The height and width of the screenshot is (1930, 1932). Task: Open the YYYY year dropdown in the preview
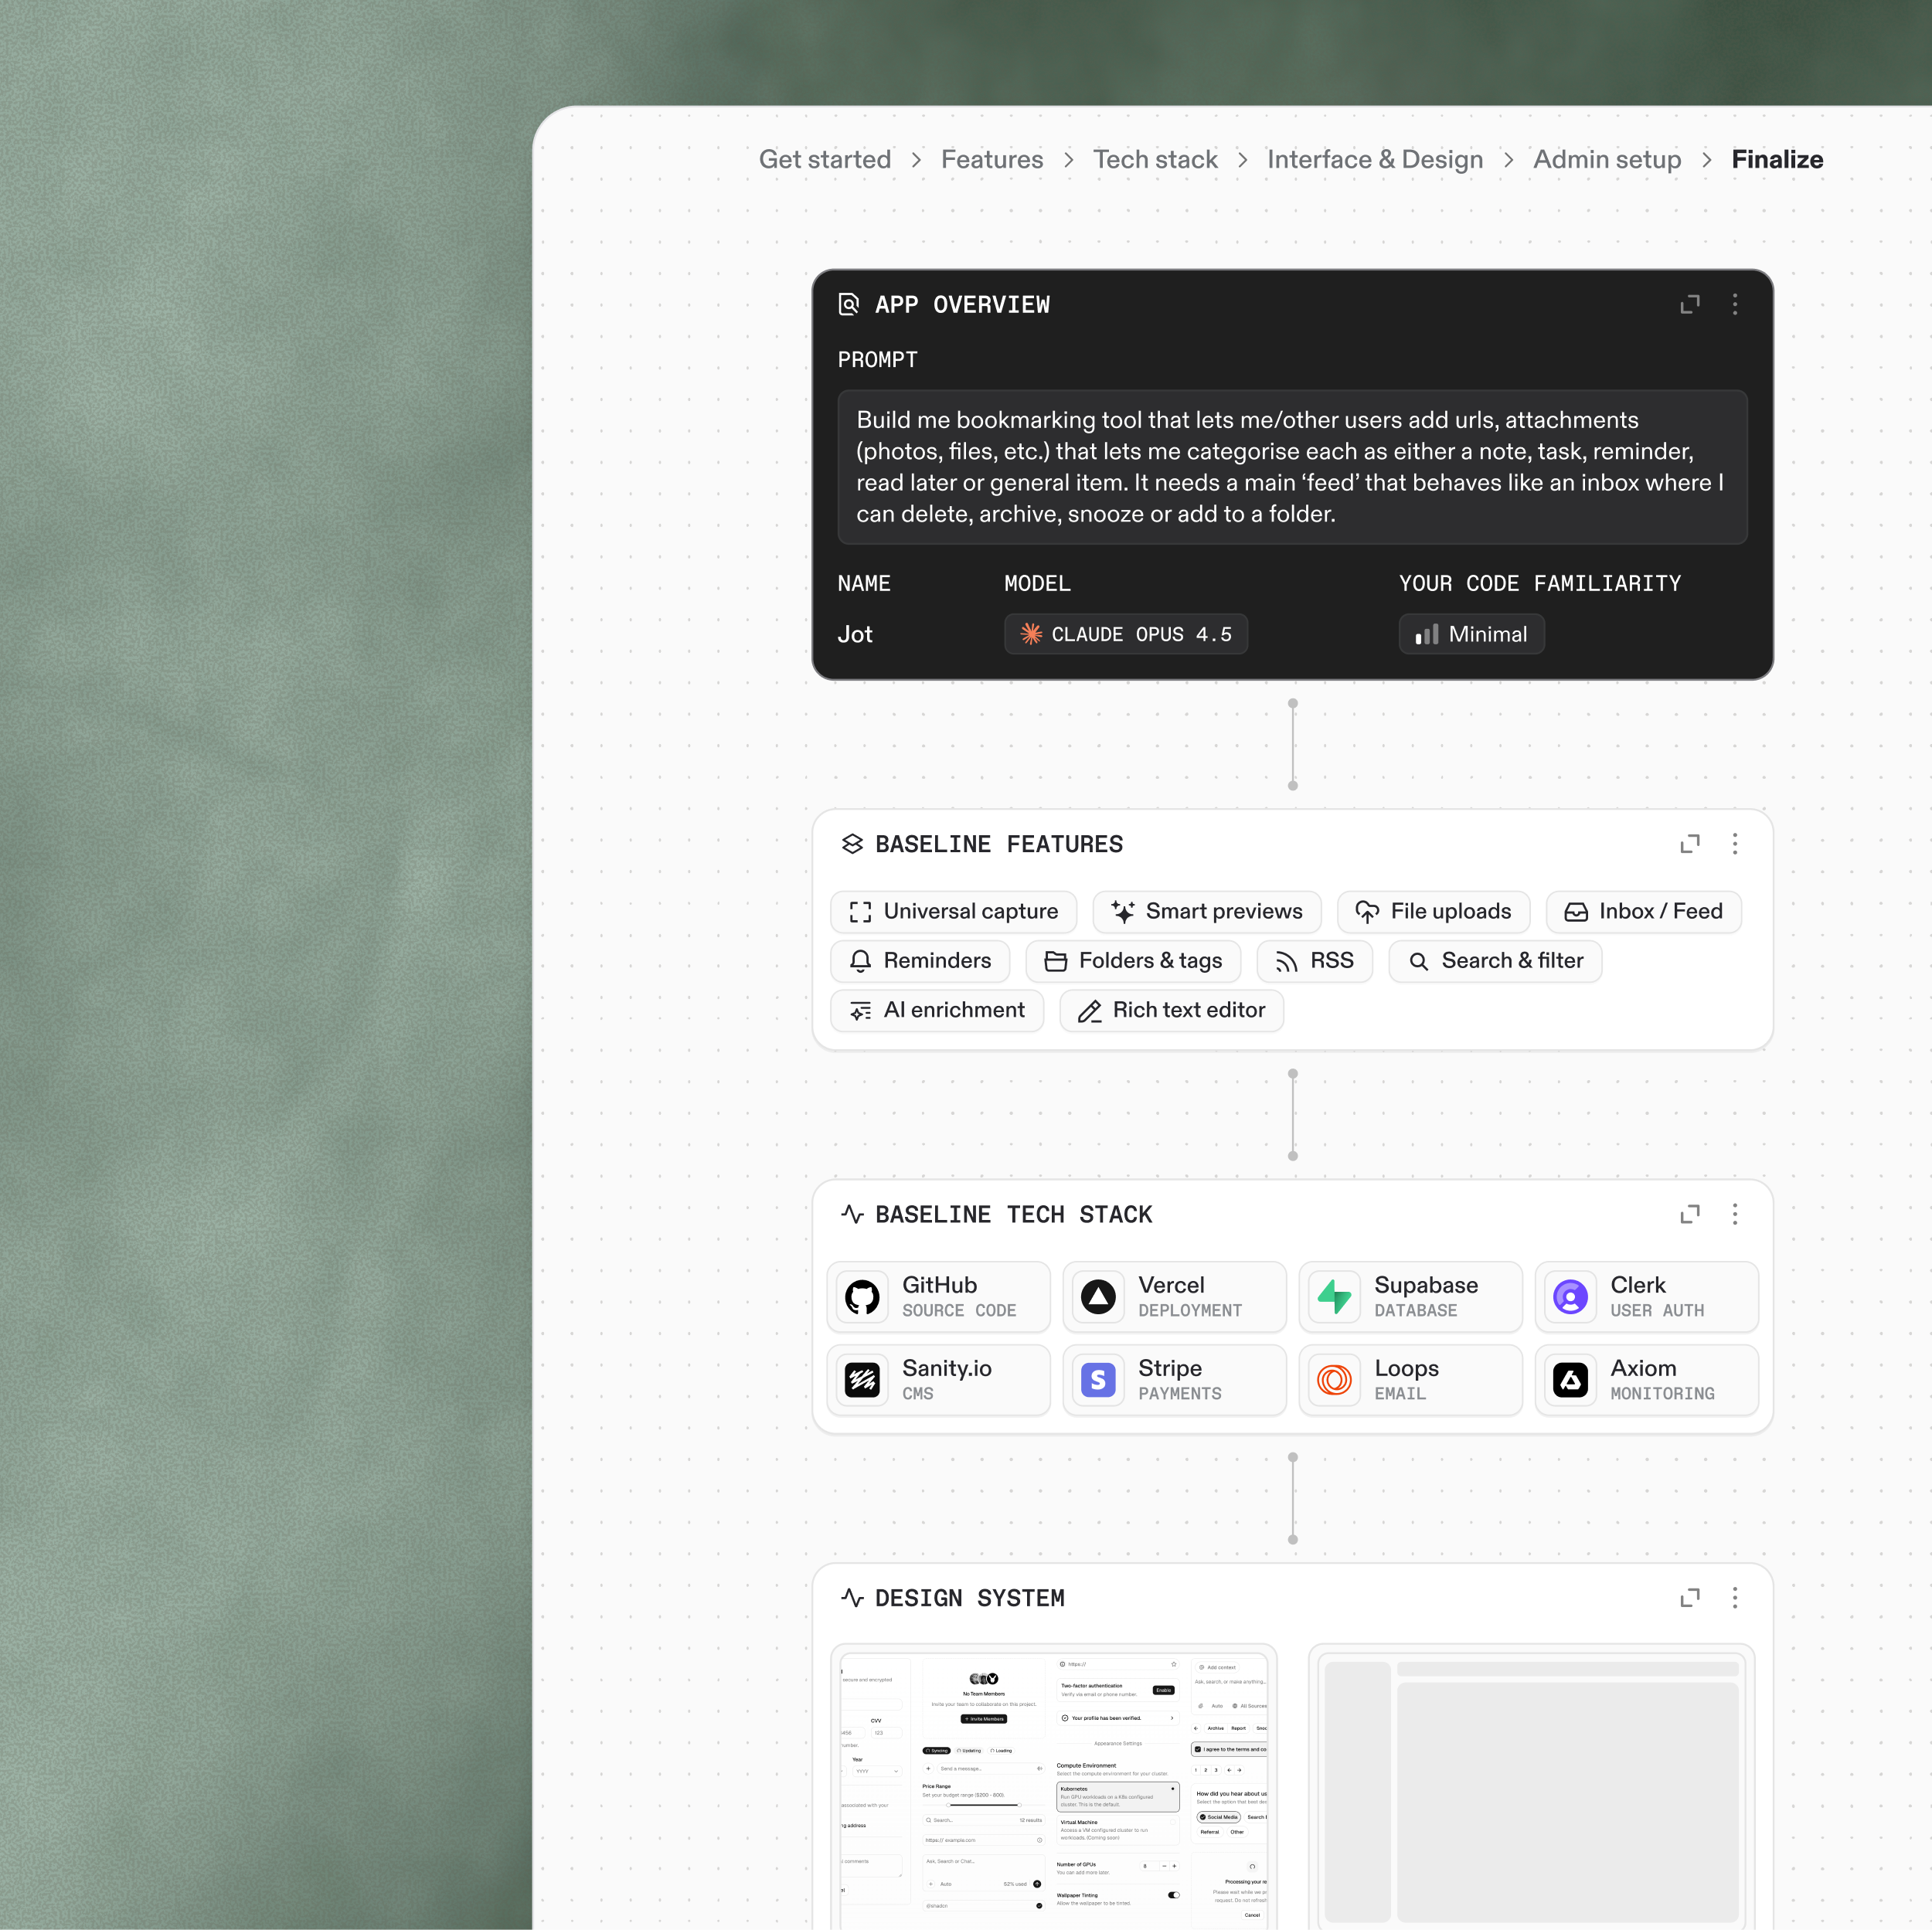[877, 1772]
